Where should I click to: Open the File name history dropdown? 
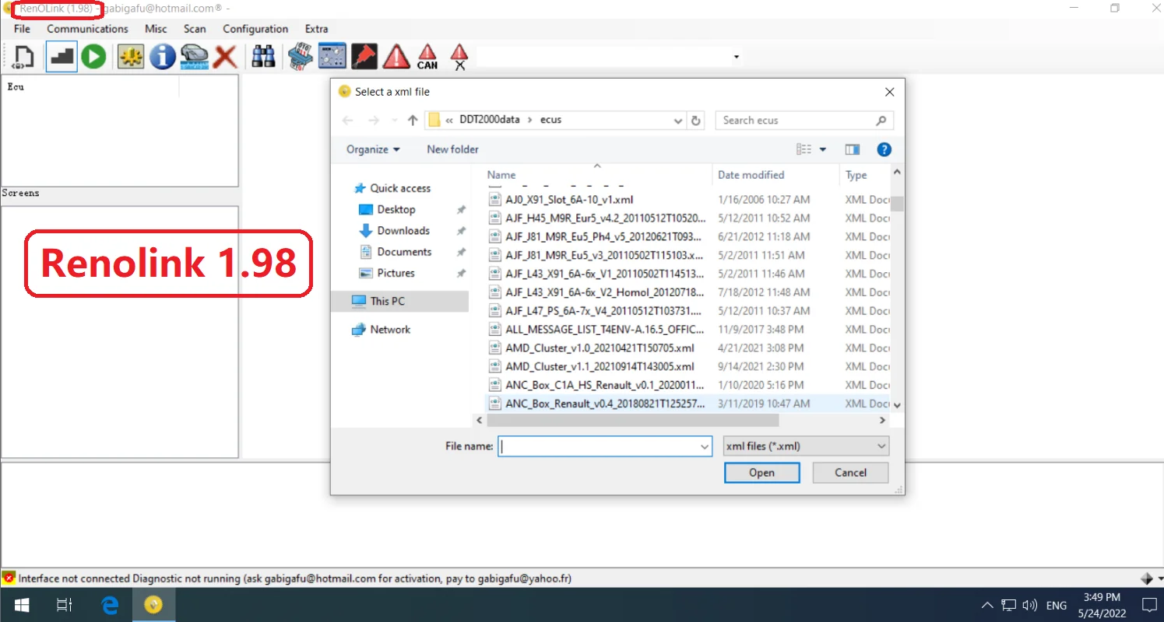705,446
